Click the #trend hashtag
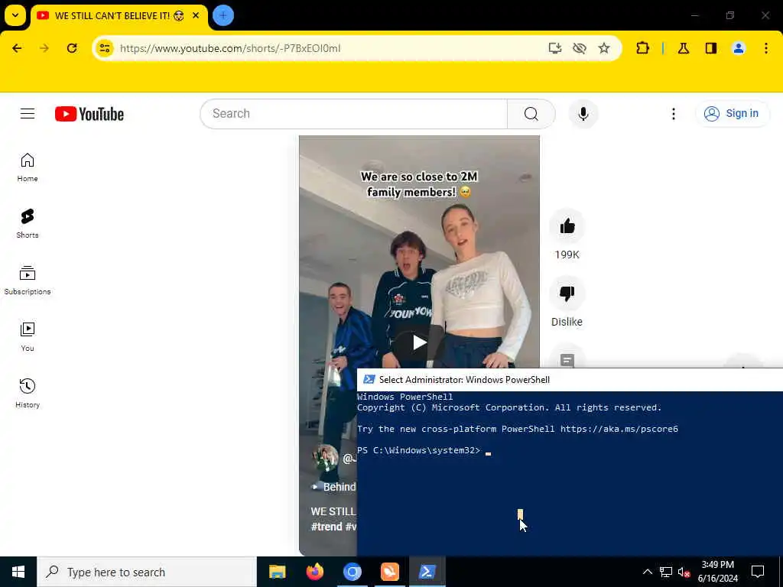The width and height of the screenshot is (783, 587). 327,527
